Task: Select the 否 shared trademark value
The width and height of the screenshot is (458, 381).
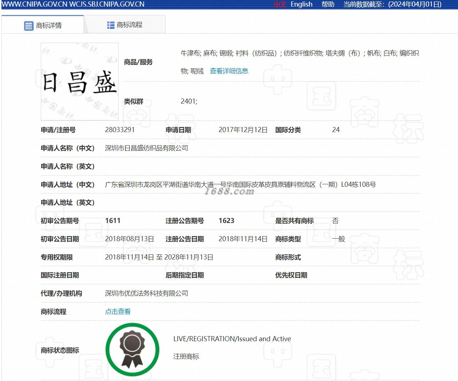Action: [335, 220]
